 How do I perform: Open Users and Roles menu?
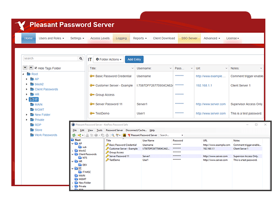point(51,38)
